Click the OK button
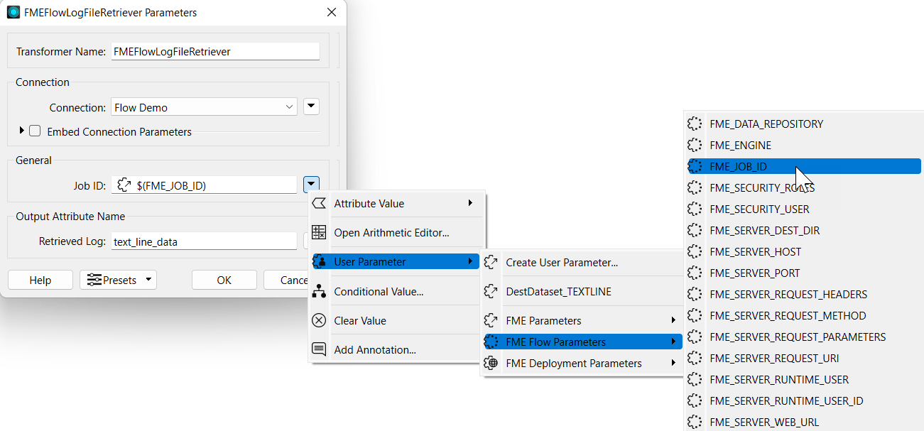Screen dimensions: 924x431 pyautogui.click(x=224, y=280)
